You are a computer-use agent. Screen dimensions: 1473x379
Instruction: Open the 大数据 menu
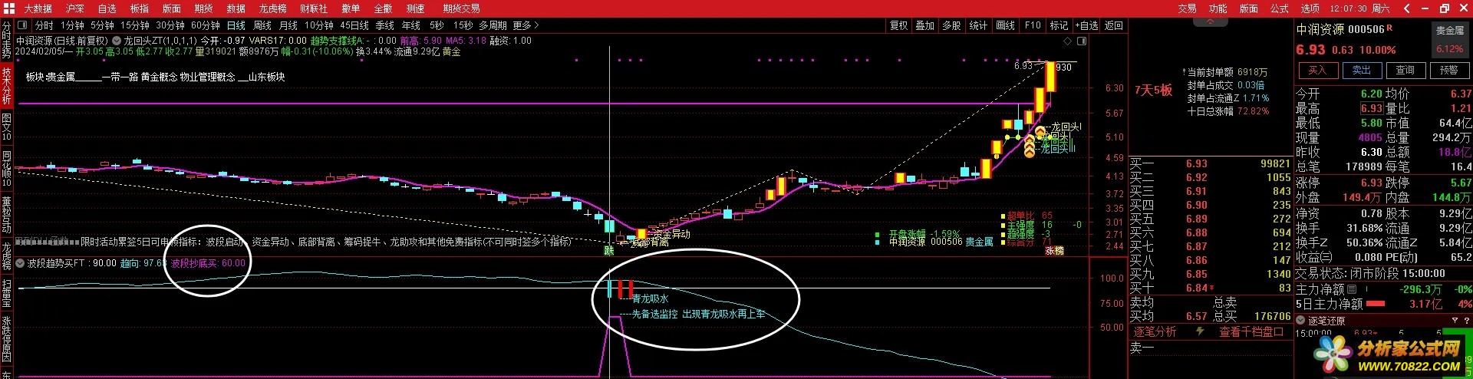tap(38, 8)
